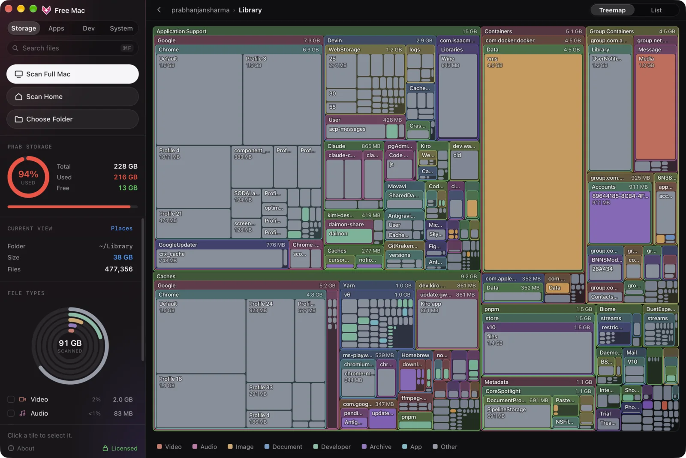Toggle the Audio file type checkbox
This screenshot has width=686, height=458.
tap(11, 413)
